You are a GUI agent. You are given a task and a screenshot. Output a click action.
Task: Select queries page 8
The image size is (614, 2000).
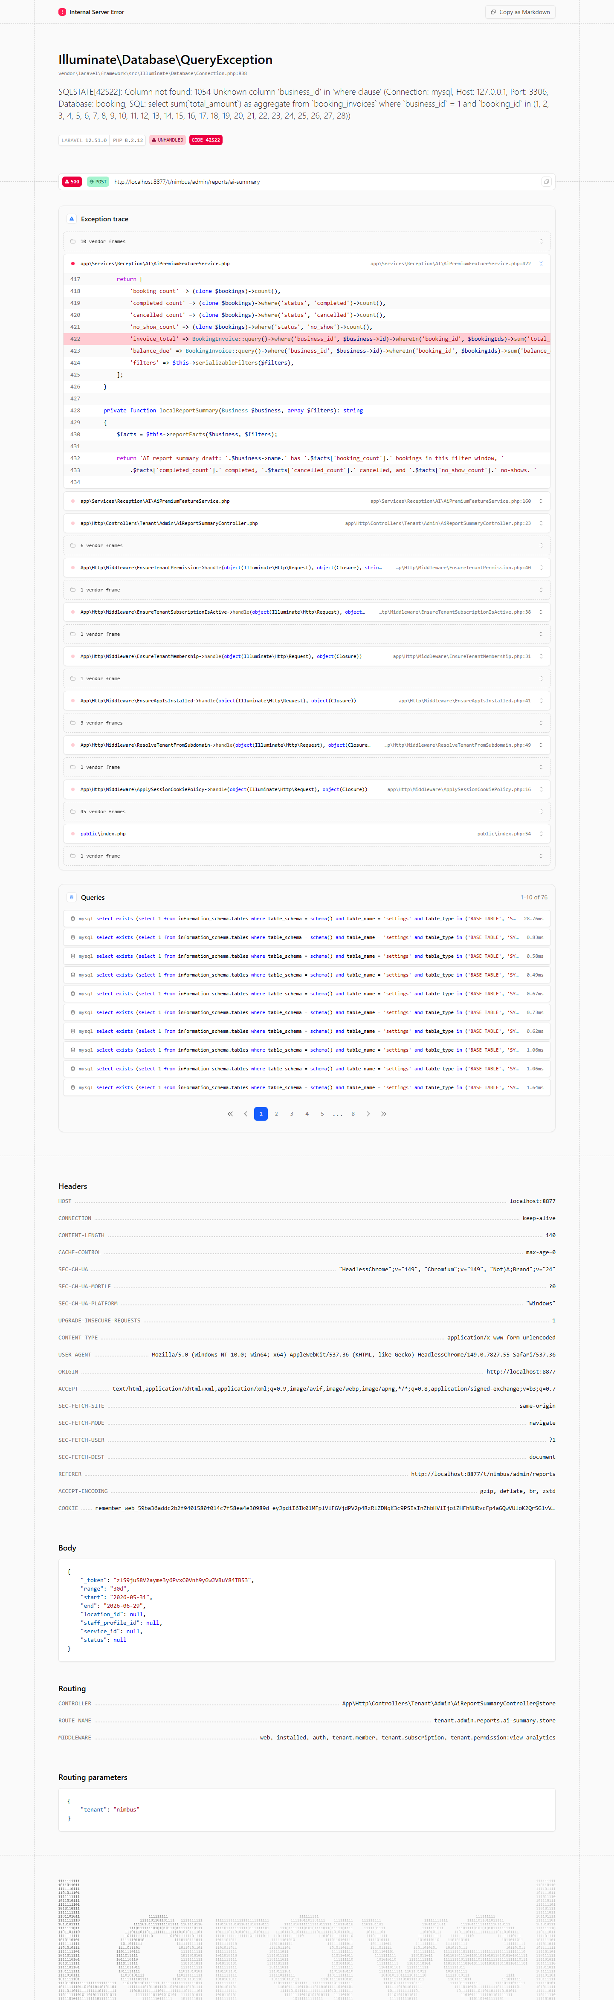[x=353, y=1113]
